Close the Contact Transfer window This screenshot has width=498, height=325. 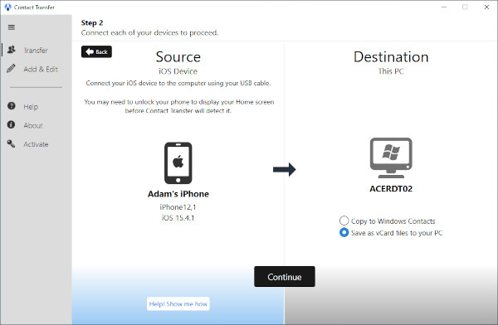[x=486, y=7]
